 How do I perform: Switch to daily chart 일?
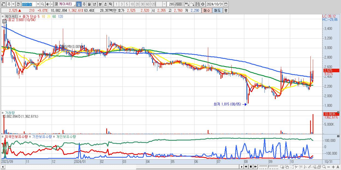pos(79,4)
